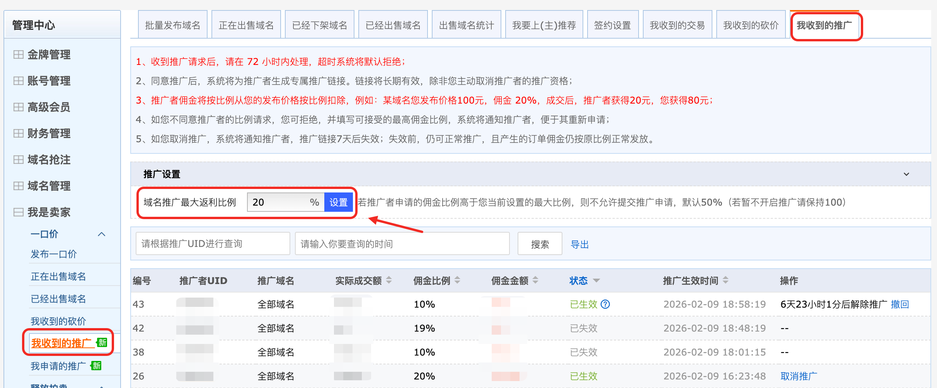Open the 状态 filter dropdown arrow

click(596, 281)
